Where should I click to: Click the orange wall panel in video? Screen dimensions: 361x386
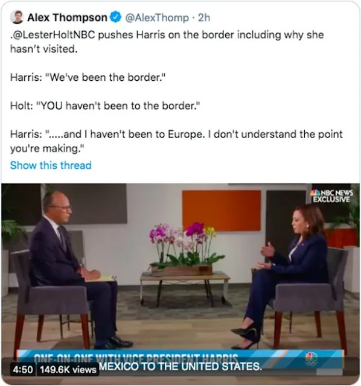pos(222,210)
